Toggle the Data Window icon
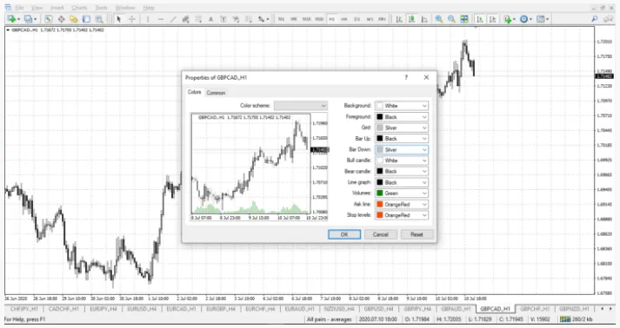620x328 pixels. [x=61, y=19]
